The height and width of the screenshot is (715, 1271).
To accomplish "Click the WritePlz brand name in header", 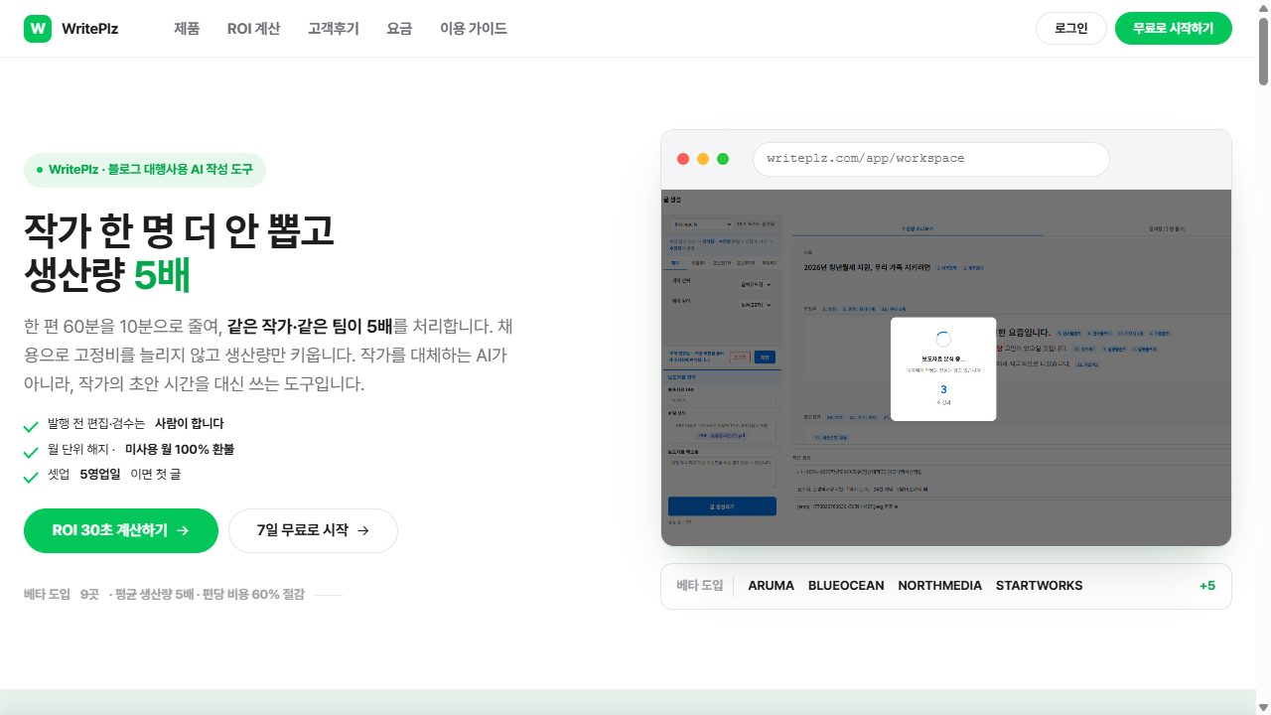I will pos(89,29).
